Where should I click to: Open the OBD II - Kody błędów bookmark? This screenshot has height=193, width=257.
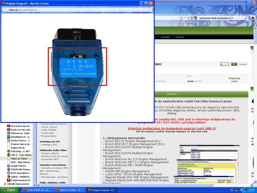point(20,155)
